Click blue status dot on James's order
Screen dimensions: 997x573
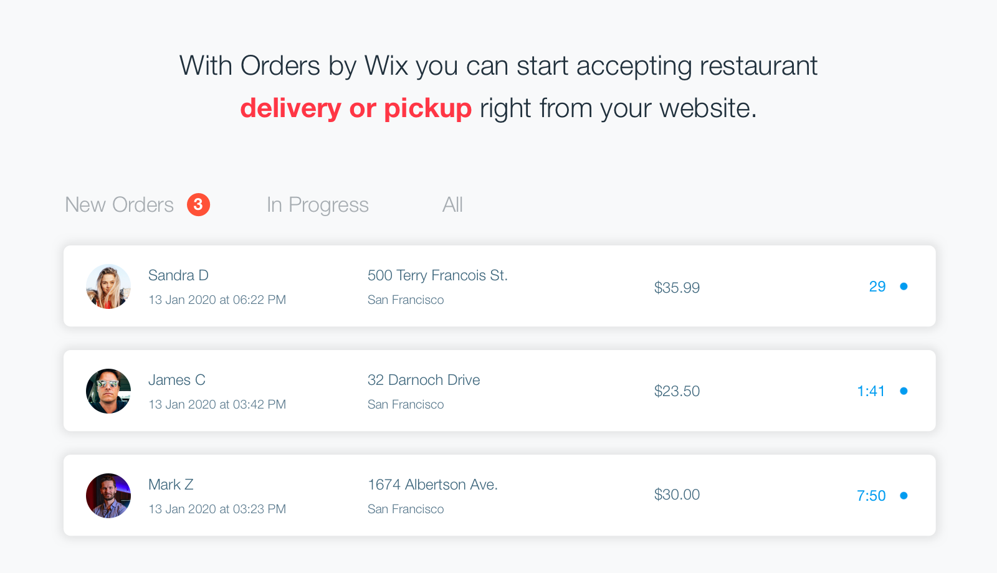point(904,391)
